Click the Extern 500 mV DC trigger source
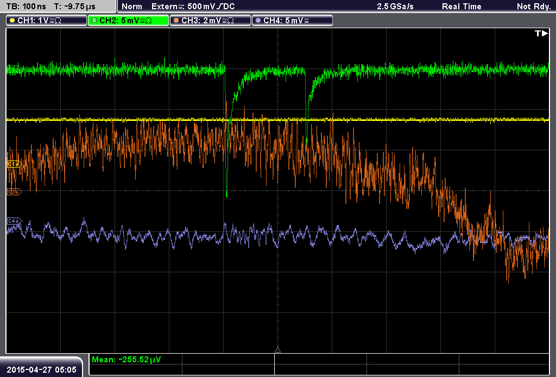Viewport: 556px width, 377px height. pos(193,7)
